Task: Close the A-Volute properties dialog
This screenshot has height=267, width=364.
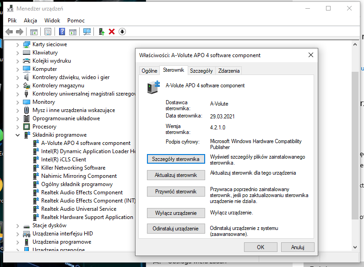Action: [310, 55]
